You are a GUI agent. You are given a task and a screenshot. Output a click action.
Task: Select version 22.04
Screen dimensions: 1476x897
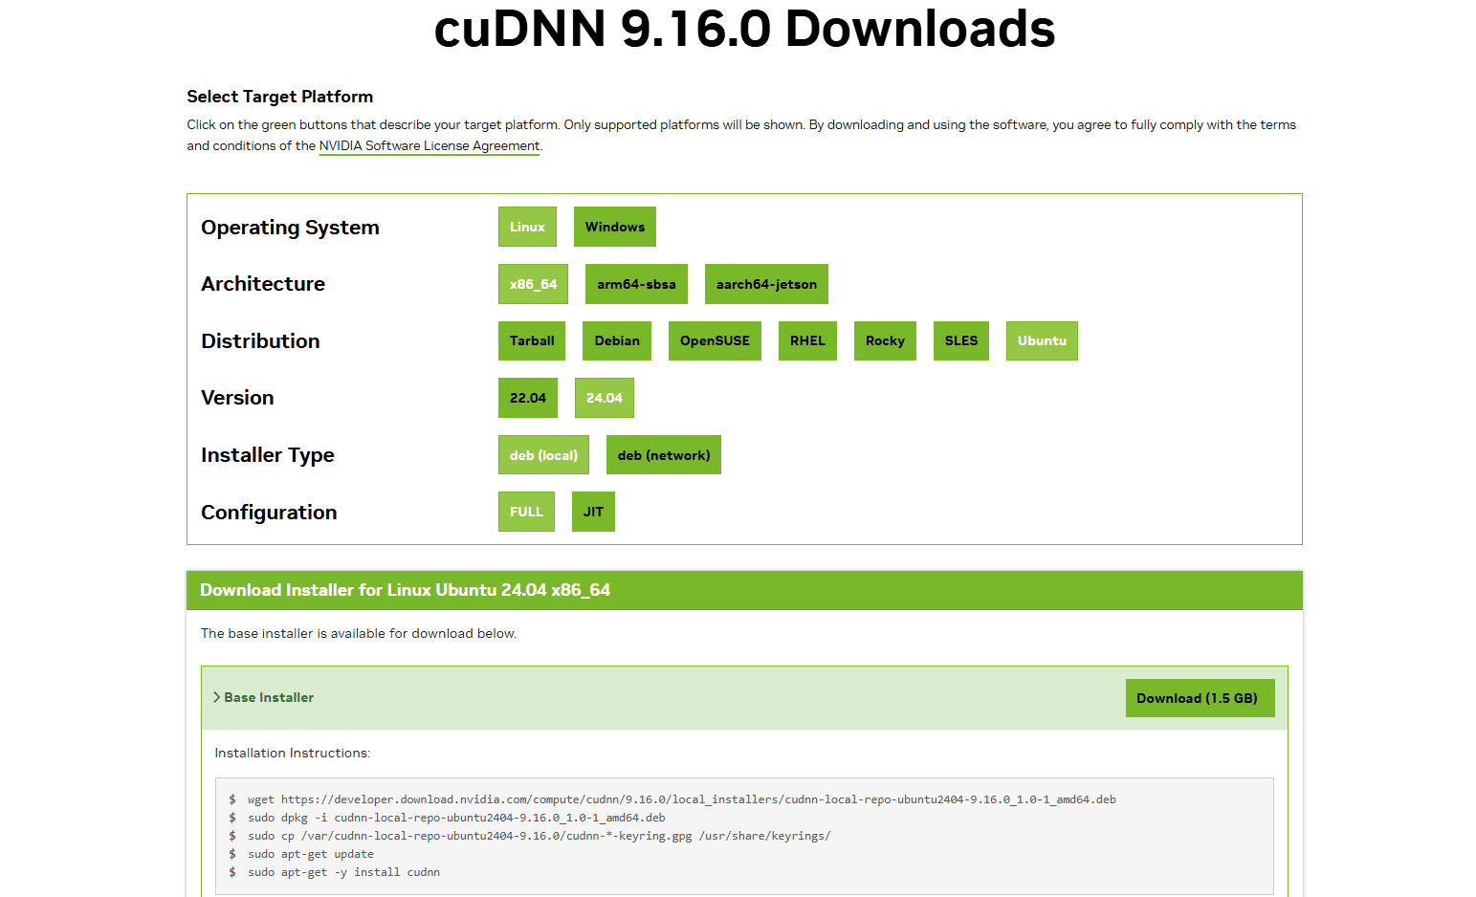(528, 398)
